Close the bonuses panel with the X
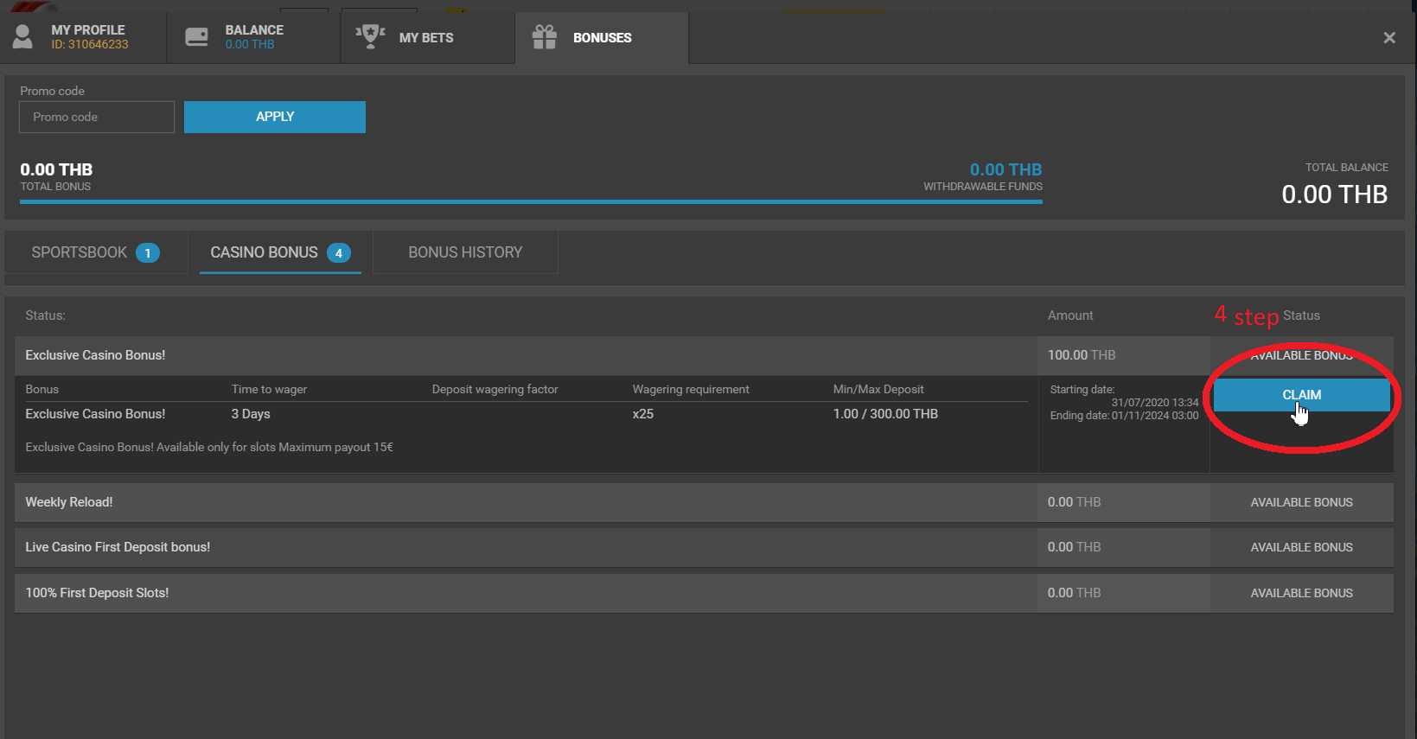 click(x=1389, y=38)
